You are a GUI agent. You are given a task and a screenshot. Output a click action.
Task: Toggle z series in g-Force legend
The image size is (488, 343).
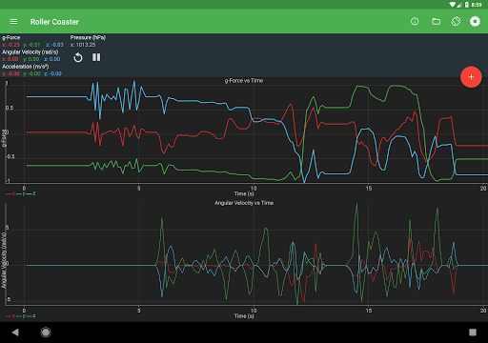30,193
